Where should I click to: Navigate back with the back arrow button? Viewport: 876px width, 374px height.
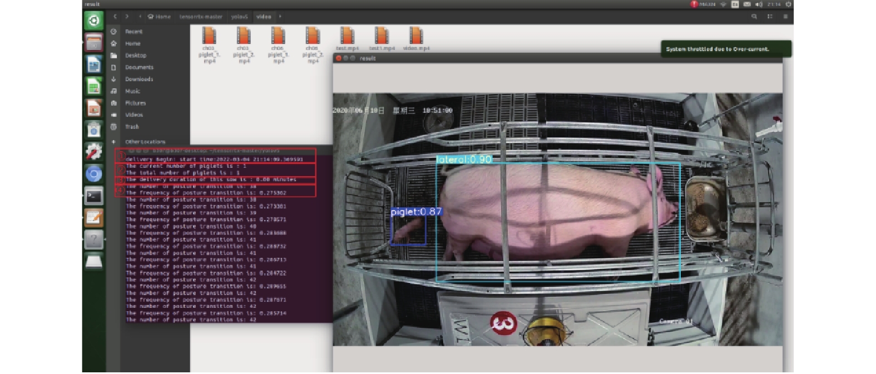click(115, 17)
